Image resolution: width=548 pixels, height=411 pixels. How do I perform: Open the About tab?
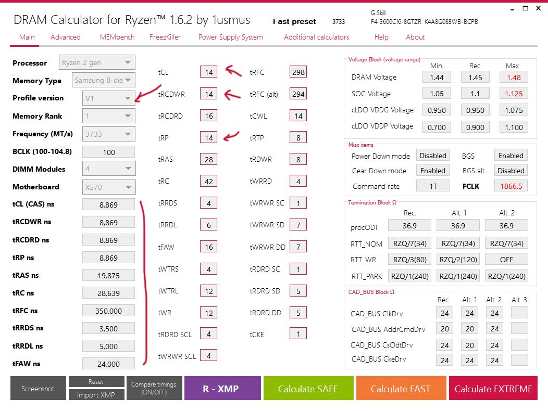[415, 37]
